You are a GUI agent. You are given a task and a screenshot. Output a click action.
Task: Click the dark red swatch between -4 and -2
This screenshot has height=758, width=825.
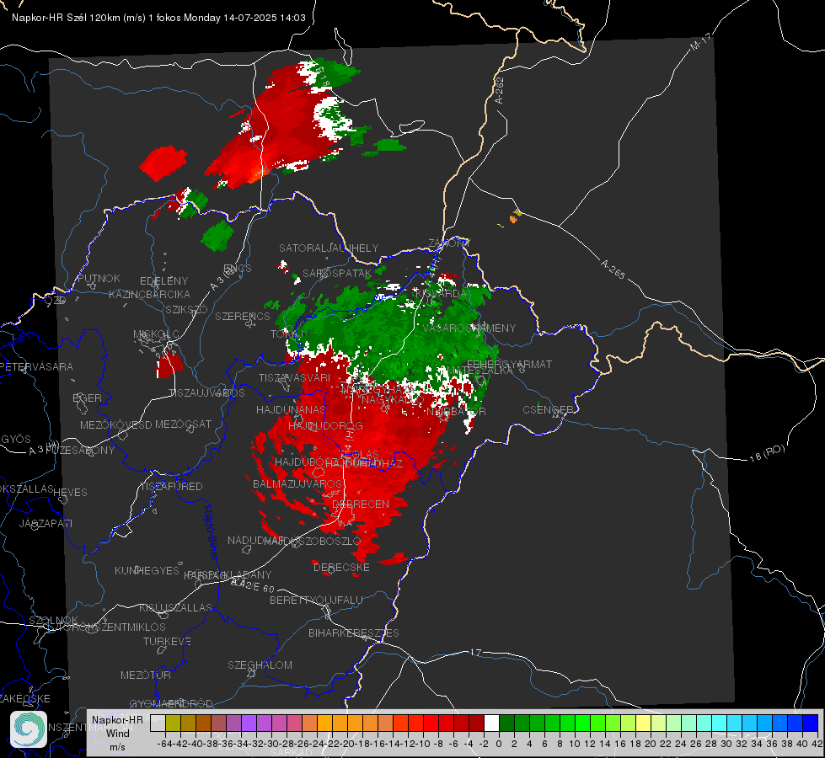(476, 723)
